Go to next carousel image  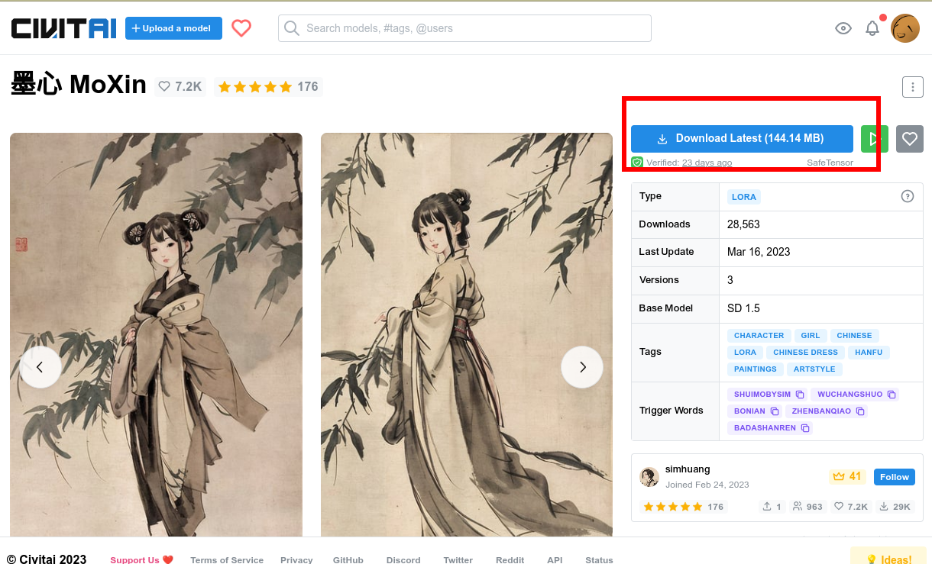coord(582,367)
